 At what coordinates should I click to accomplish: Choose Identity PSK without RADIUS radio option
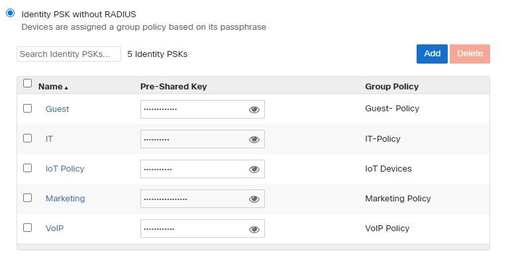11,13
